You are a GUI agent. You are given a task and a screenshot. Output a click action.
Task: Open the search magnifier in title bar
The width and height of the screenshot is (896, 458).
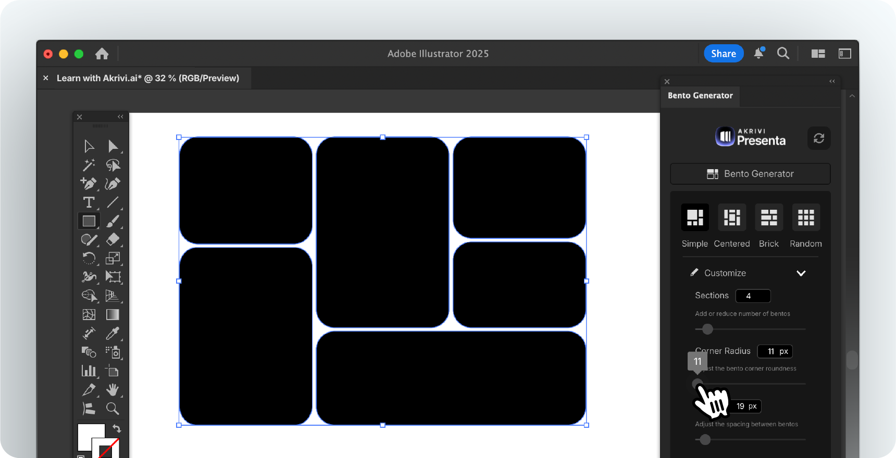pos(783,53)
